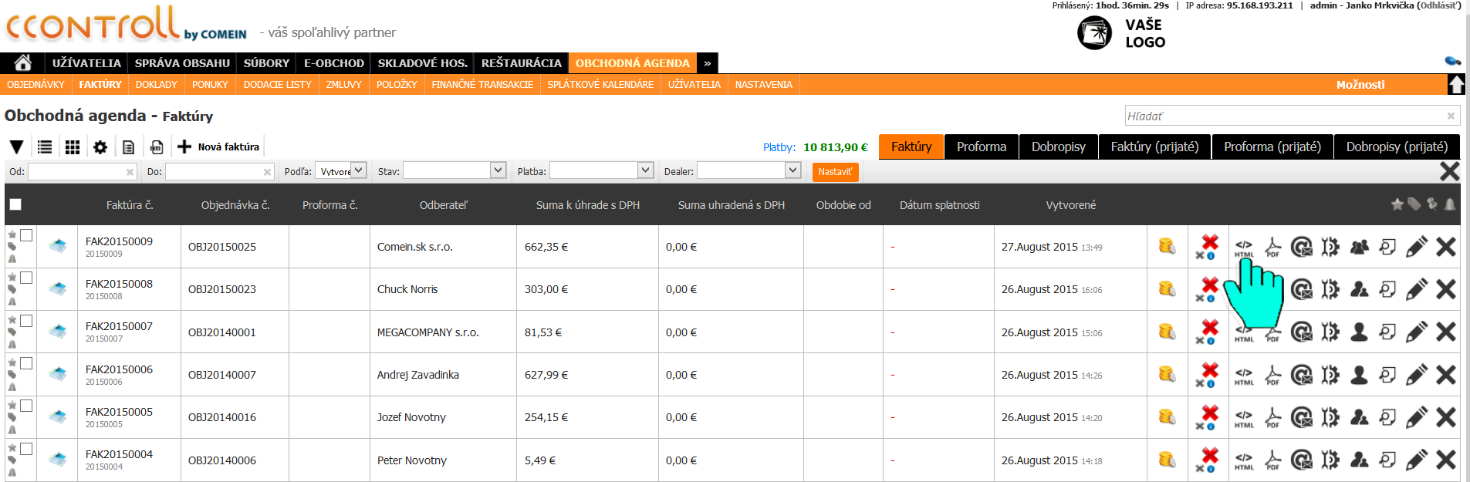Open coins payment icon for FAK20150008
The width and height of the screenshot is (1470, 482).
[x=1167, y=289]
